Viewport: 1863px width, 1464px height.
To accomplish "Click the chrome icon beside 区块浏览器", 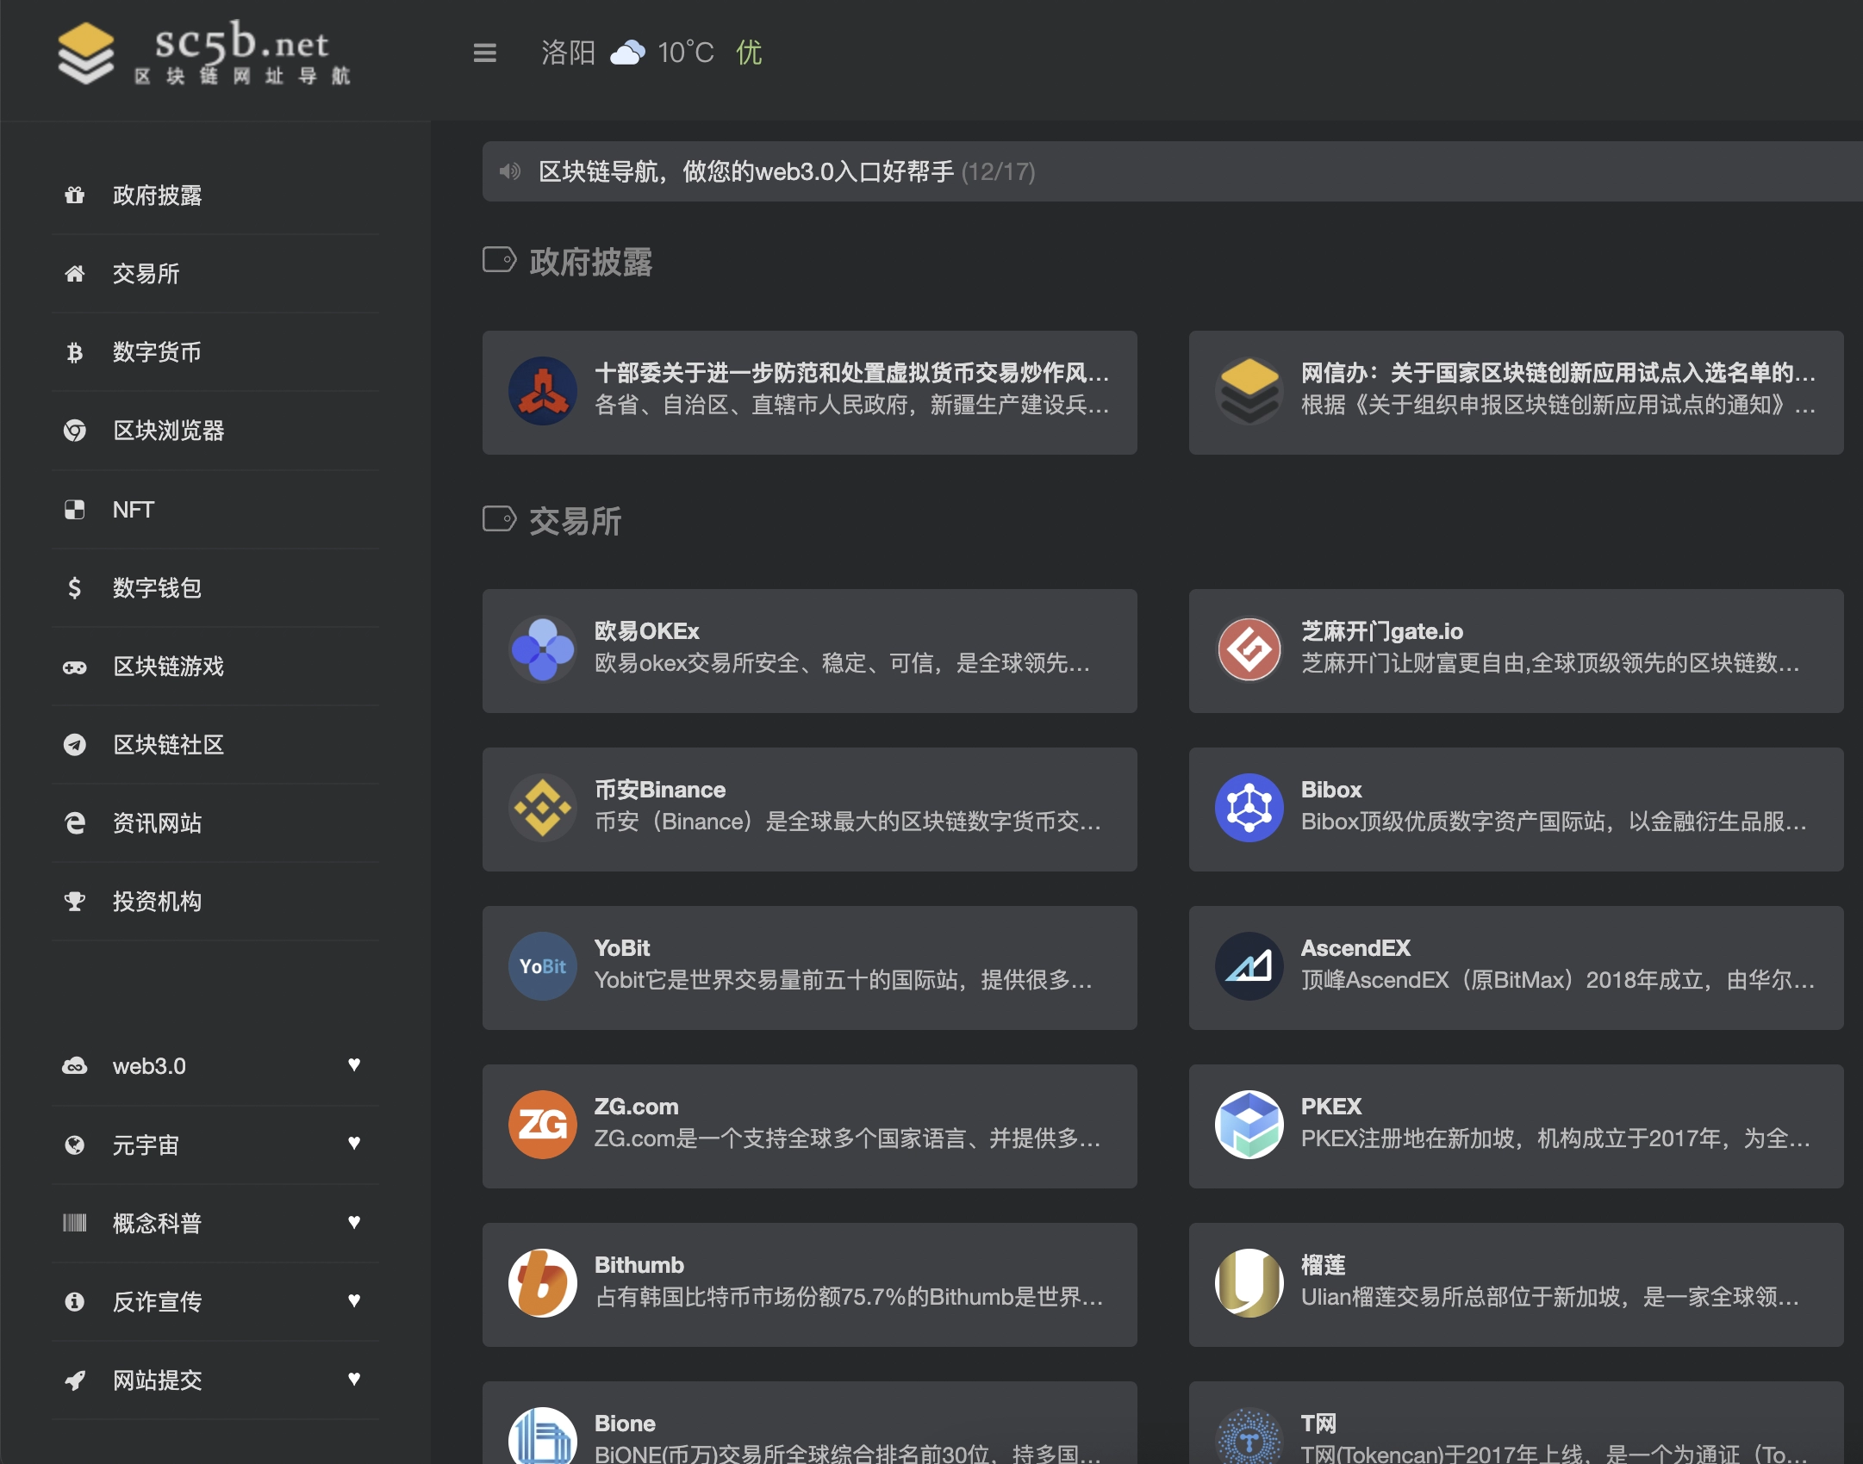I will 75,431.
